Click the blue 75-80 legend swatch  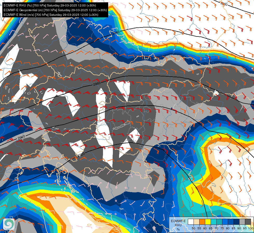click(225, 222)
